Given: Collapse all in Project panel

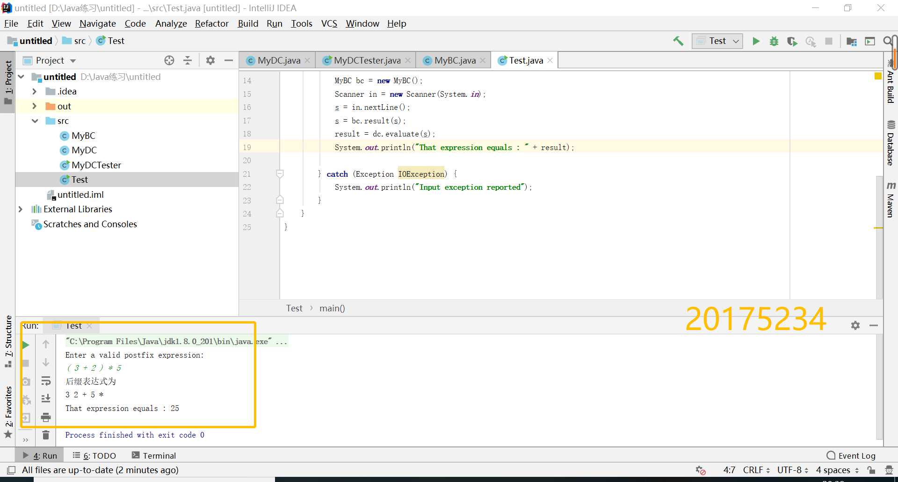Looking at the screenshot, I should [188, 60].
